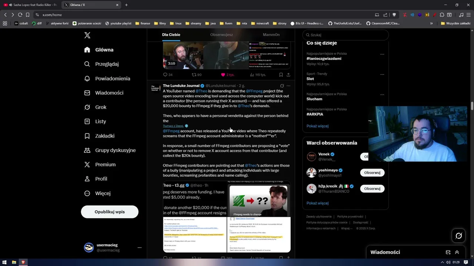Click the Tłumacz z DeepL link
This screenshot has width=474, height=266.
[x=173, y=126]
